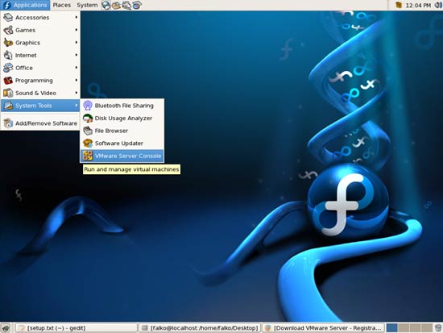Click the Sound & Video category icon
Viewport: 443px width, 333px height.
pyautogui.click(x=8, y=93)
